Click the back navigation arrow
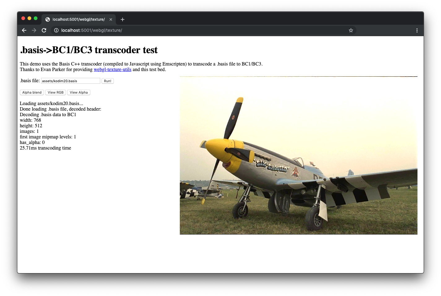The width and height of the screenshot is (441, 296). [x=24, y=30]
